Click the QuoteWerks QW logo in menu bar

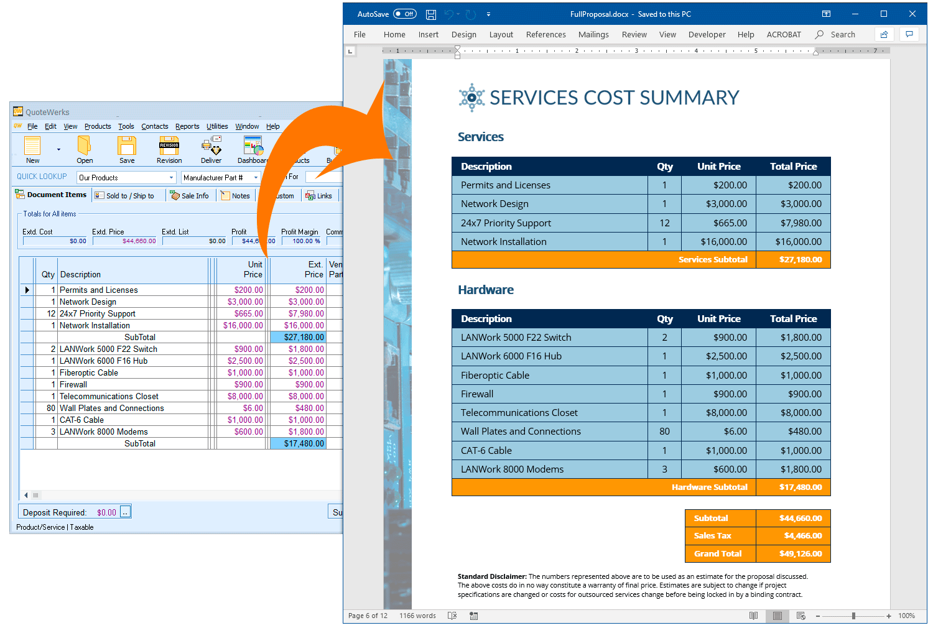click(x=18, y=126)
